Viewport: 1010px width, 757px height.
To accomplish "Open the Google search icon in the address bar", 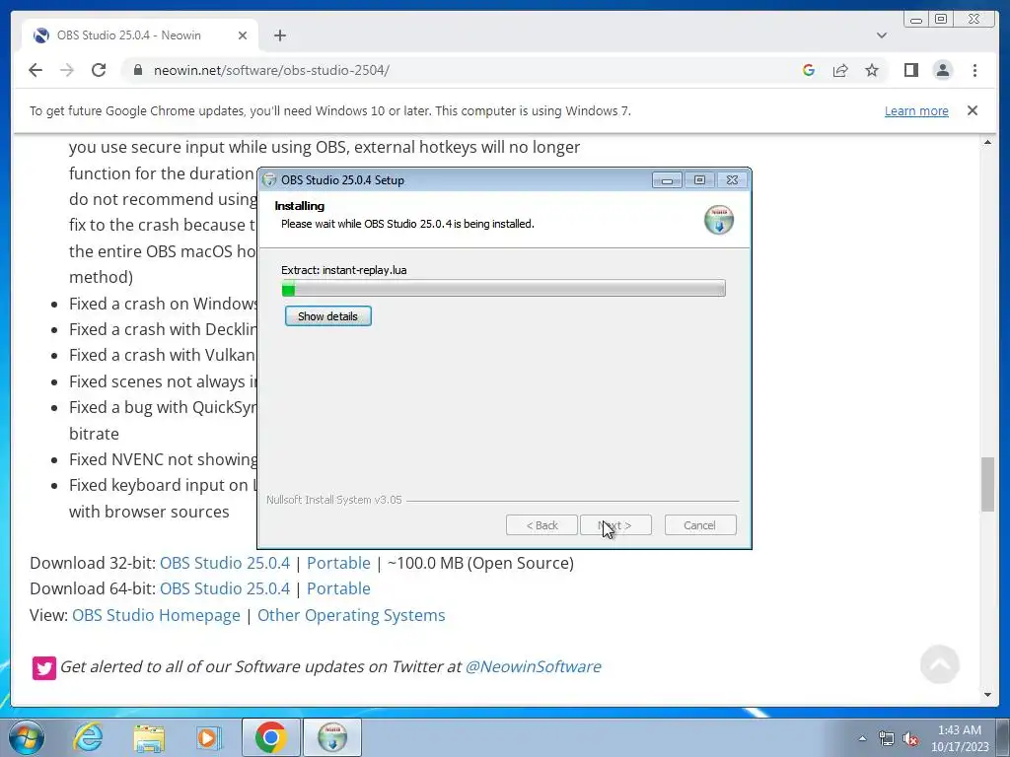I will click(809, 70).
